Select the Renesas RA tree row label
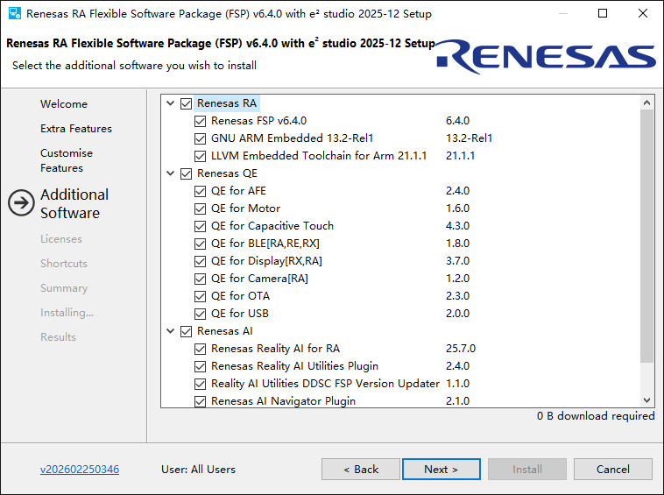The image size is (664, 495). point(227,103)
